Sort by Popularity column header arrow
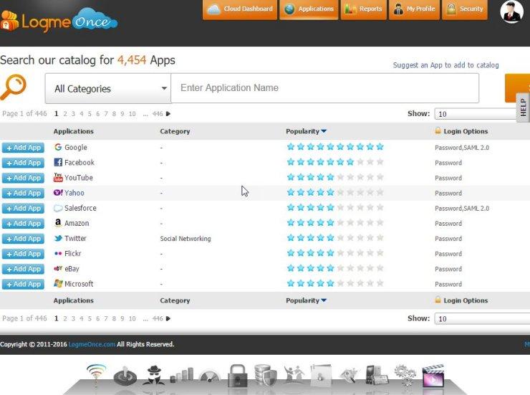Viewport: 530px width, 395px height. tap(324, 131)
